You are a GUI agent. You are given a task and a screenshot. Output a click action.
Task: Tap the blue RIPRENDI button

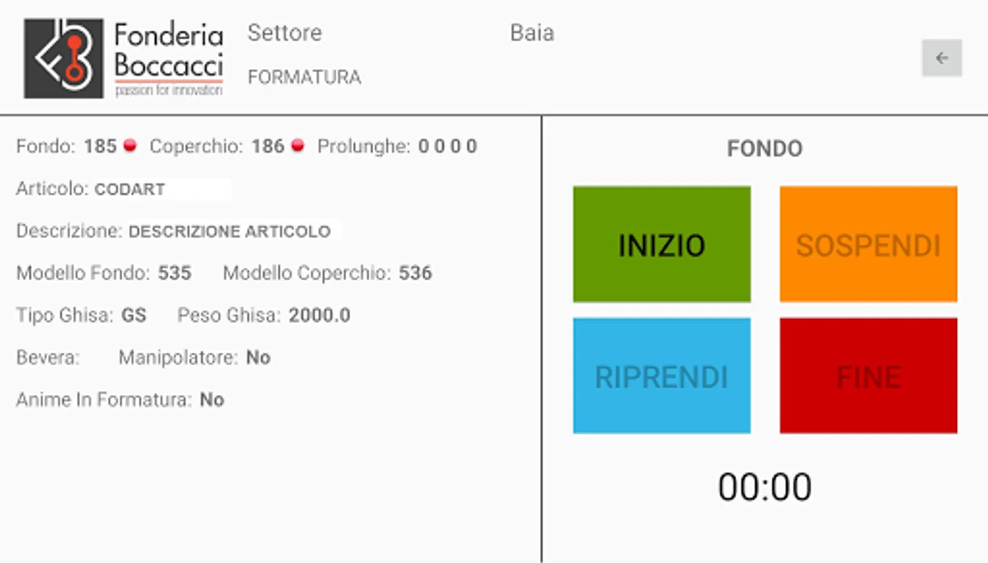(661, 376)
